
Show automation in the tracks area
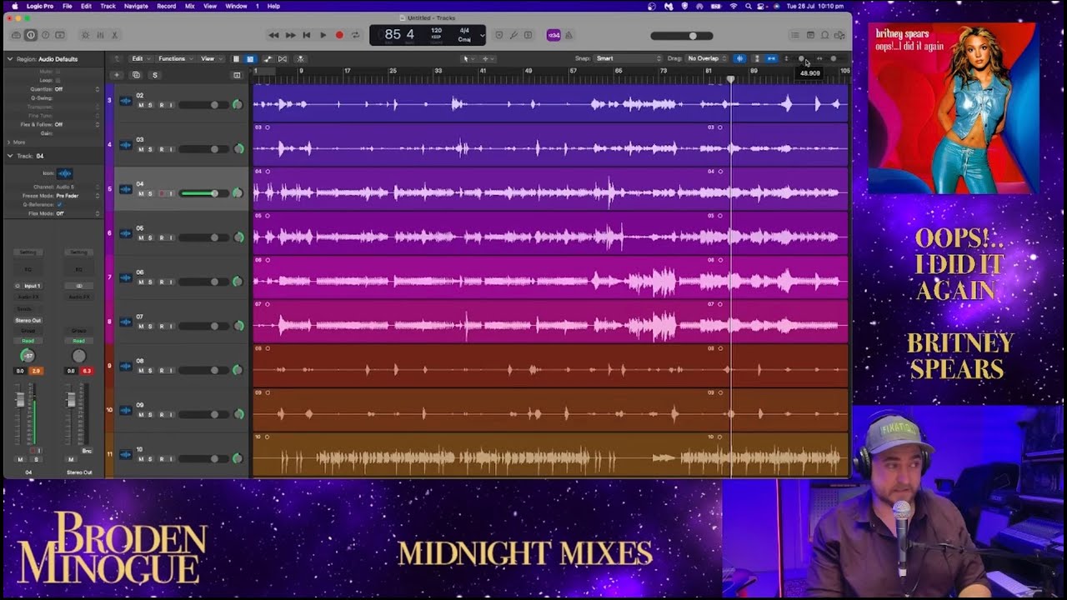[268, 58]
